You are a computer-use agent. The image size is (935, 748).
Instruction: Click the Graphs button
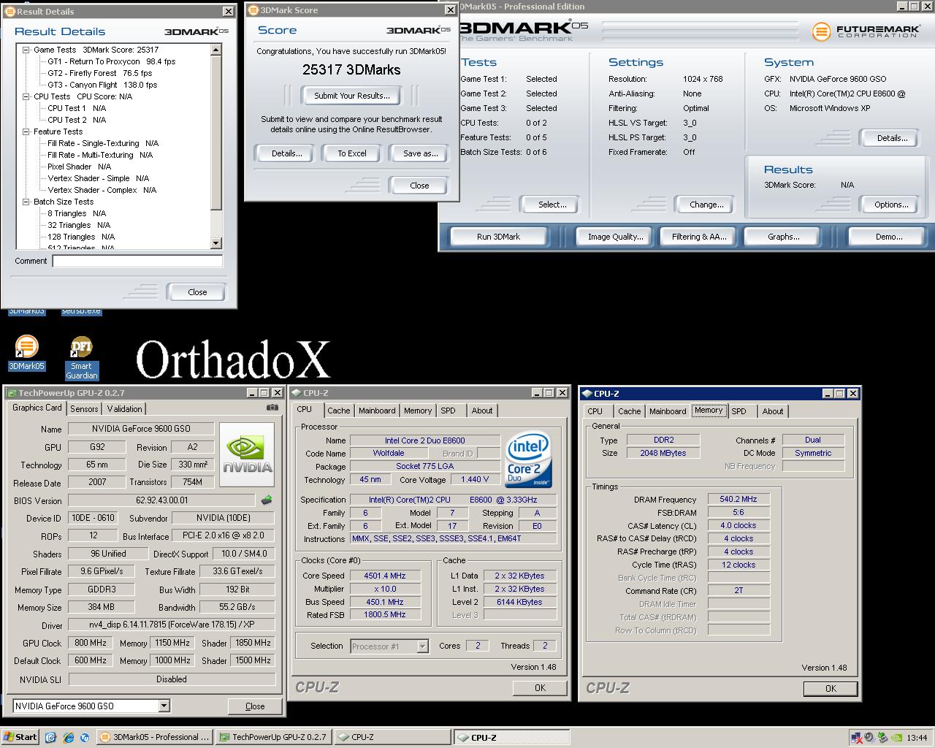coord(783,237)
